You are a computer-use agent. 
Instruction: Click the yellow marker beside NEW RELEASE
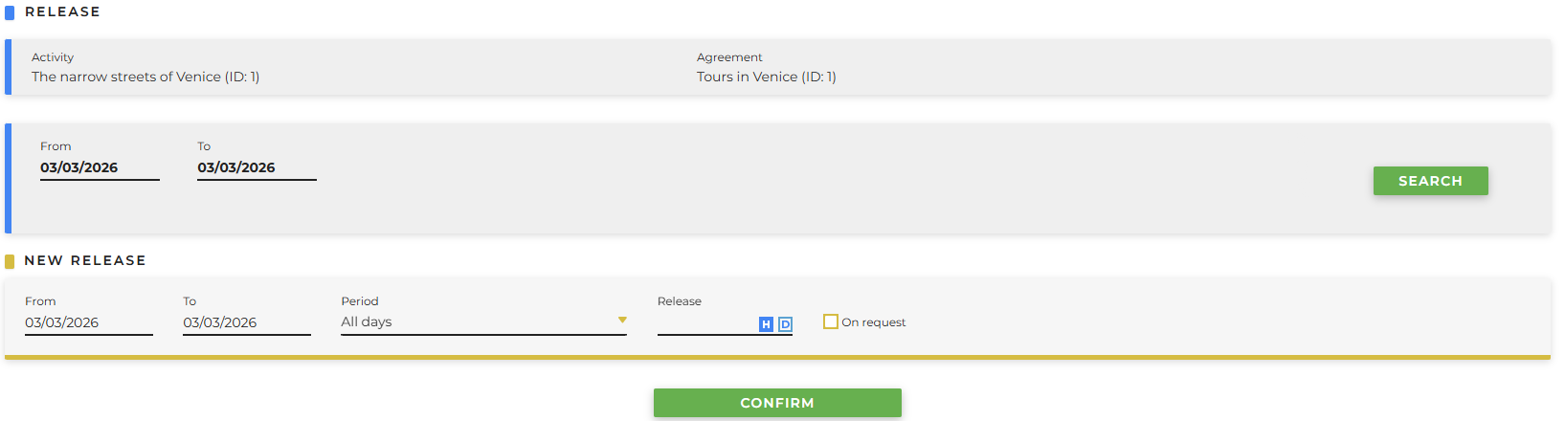(10, 261)
